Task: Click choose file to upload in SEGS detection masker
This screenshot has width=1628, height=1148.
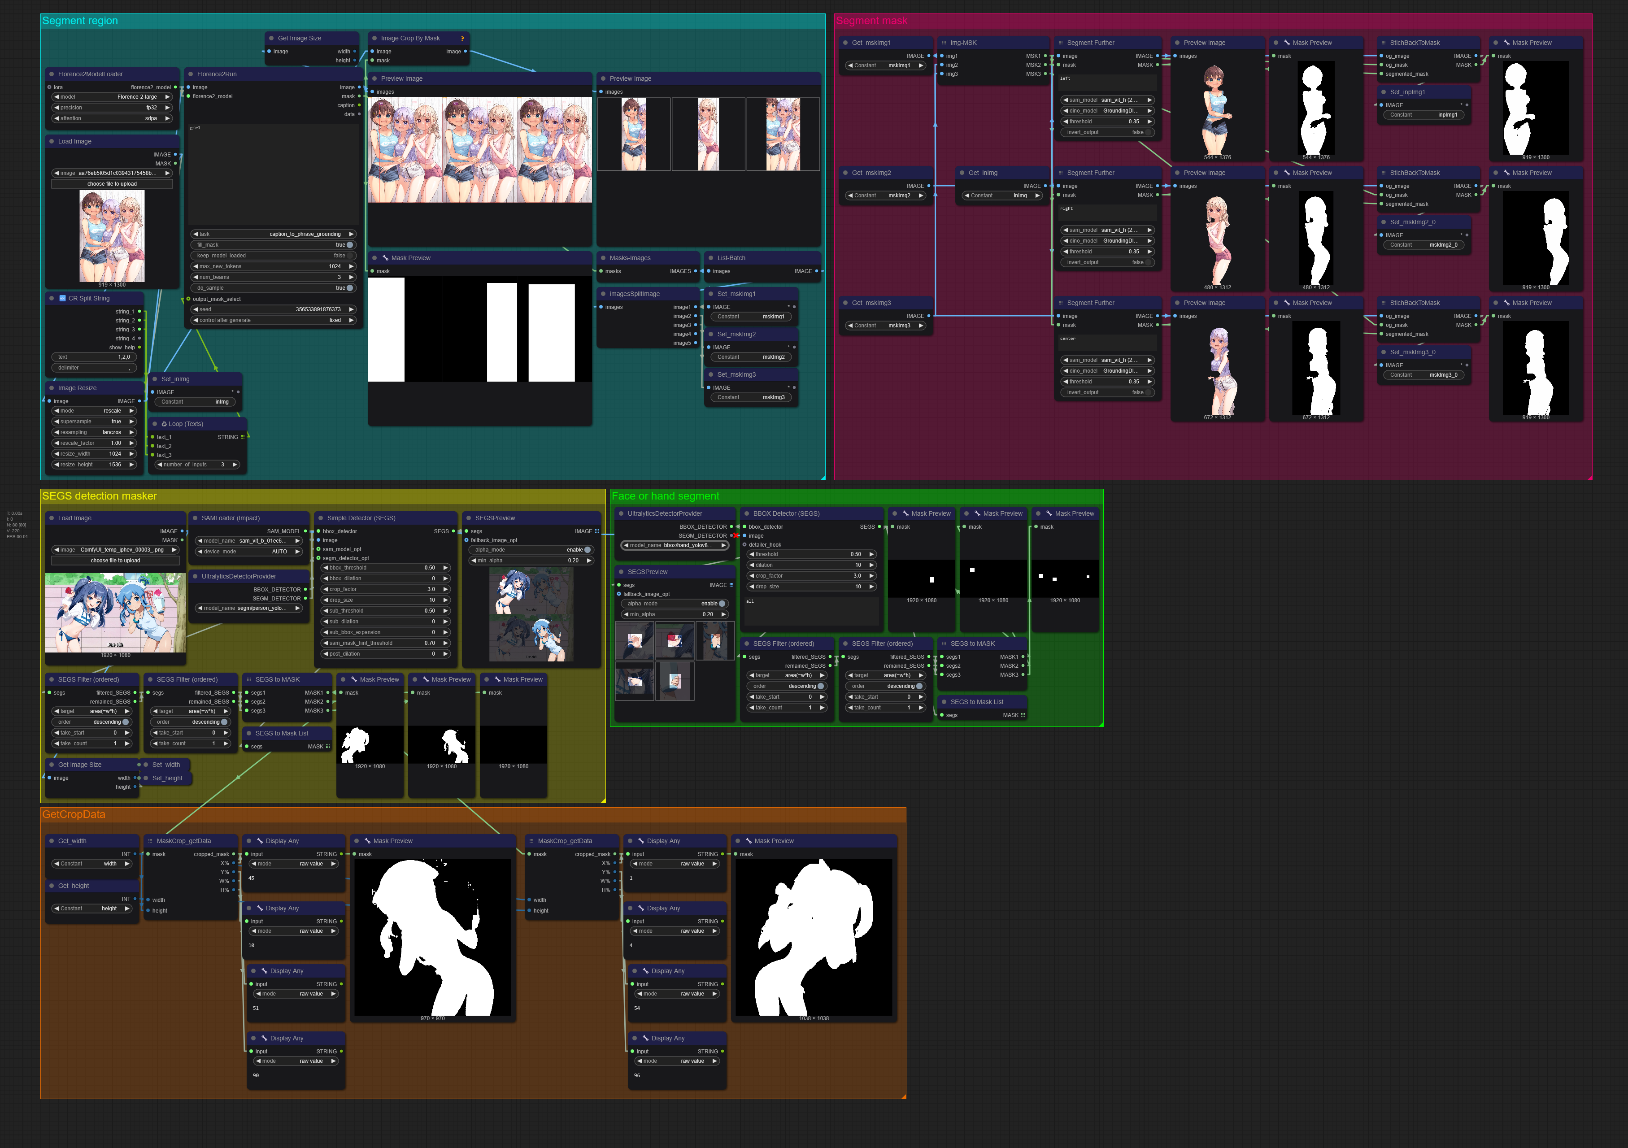Action: click(116, 561)
